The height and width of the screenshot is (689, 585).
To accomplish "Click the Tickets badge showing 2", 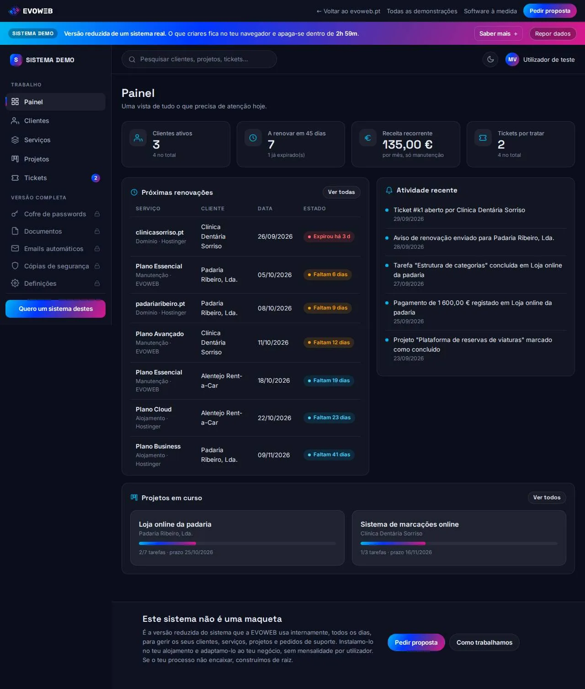I will click(96, 178).
